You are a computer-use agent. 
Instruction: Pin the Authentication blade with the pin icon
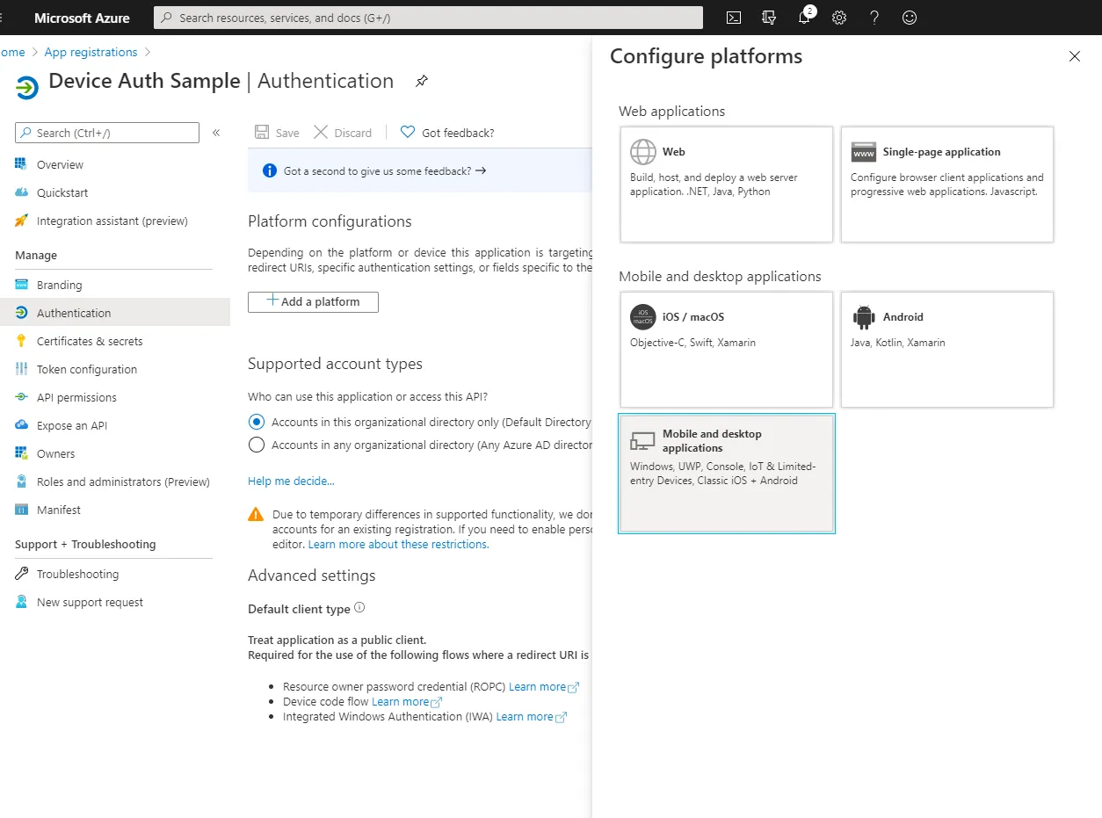(x=422, y=81)
